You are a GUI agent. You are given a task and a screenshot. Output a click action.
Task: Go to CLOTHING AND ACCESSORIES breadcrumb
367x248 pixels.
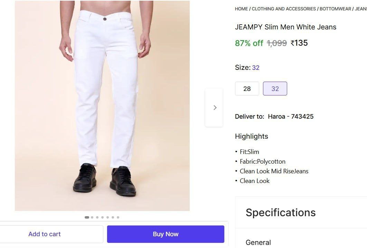coord(284,9)
